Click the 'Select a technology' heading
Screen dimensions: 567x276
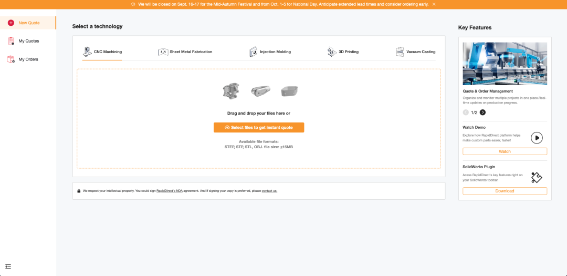pyautogui.click(x=97, y=26)
